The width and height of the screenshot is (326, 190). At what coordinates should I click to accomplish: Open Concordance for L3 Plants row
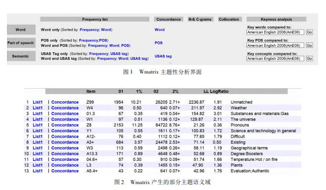coord(65,165)
